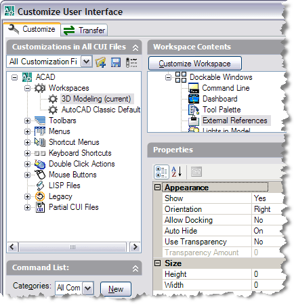Collapse the ACAD root node
This screenshot has height=304, width=294.
click(14, 78)
